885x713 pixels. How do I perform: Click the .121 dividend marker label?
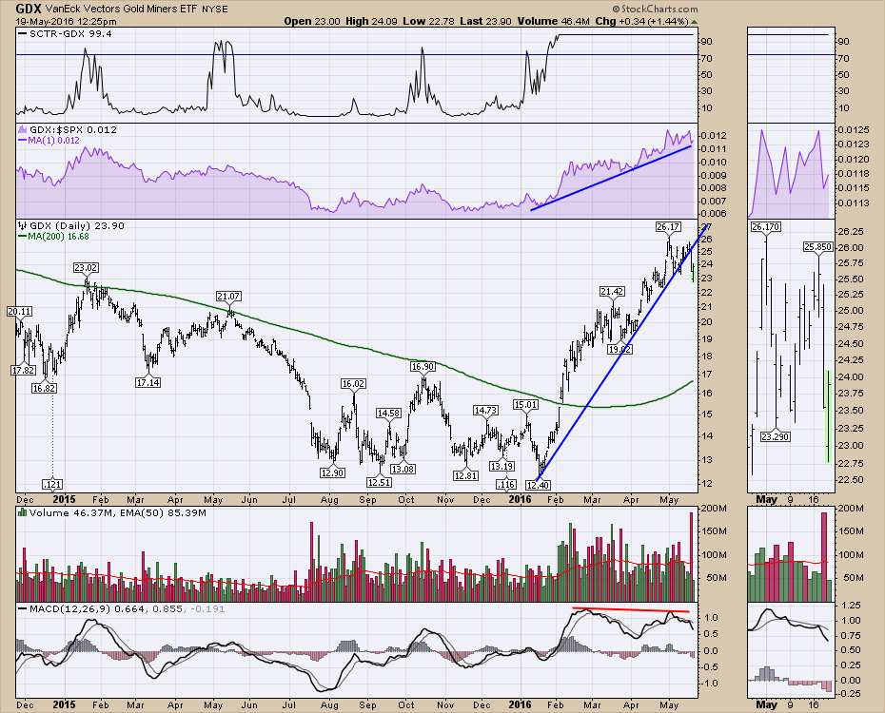pos(52,484)
